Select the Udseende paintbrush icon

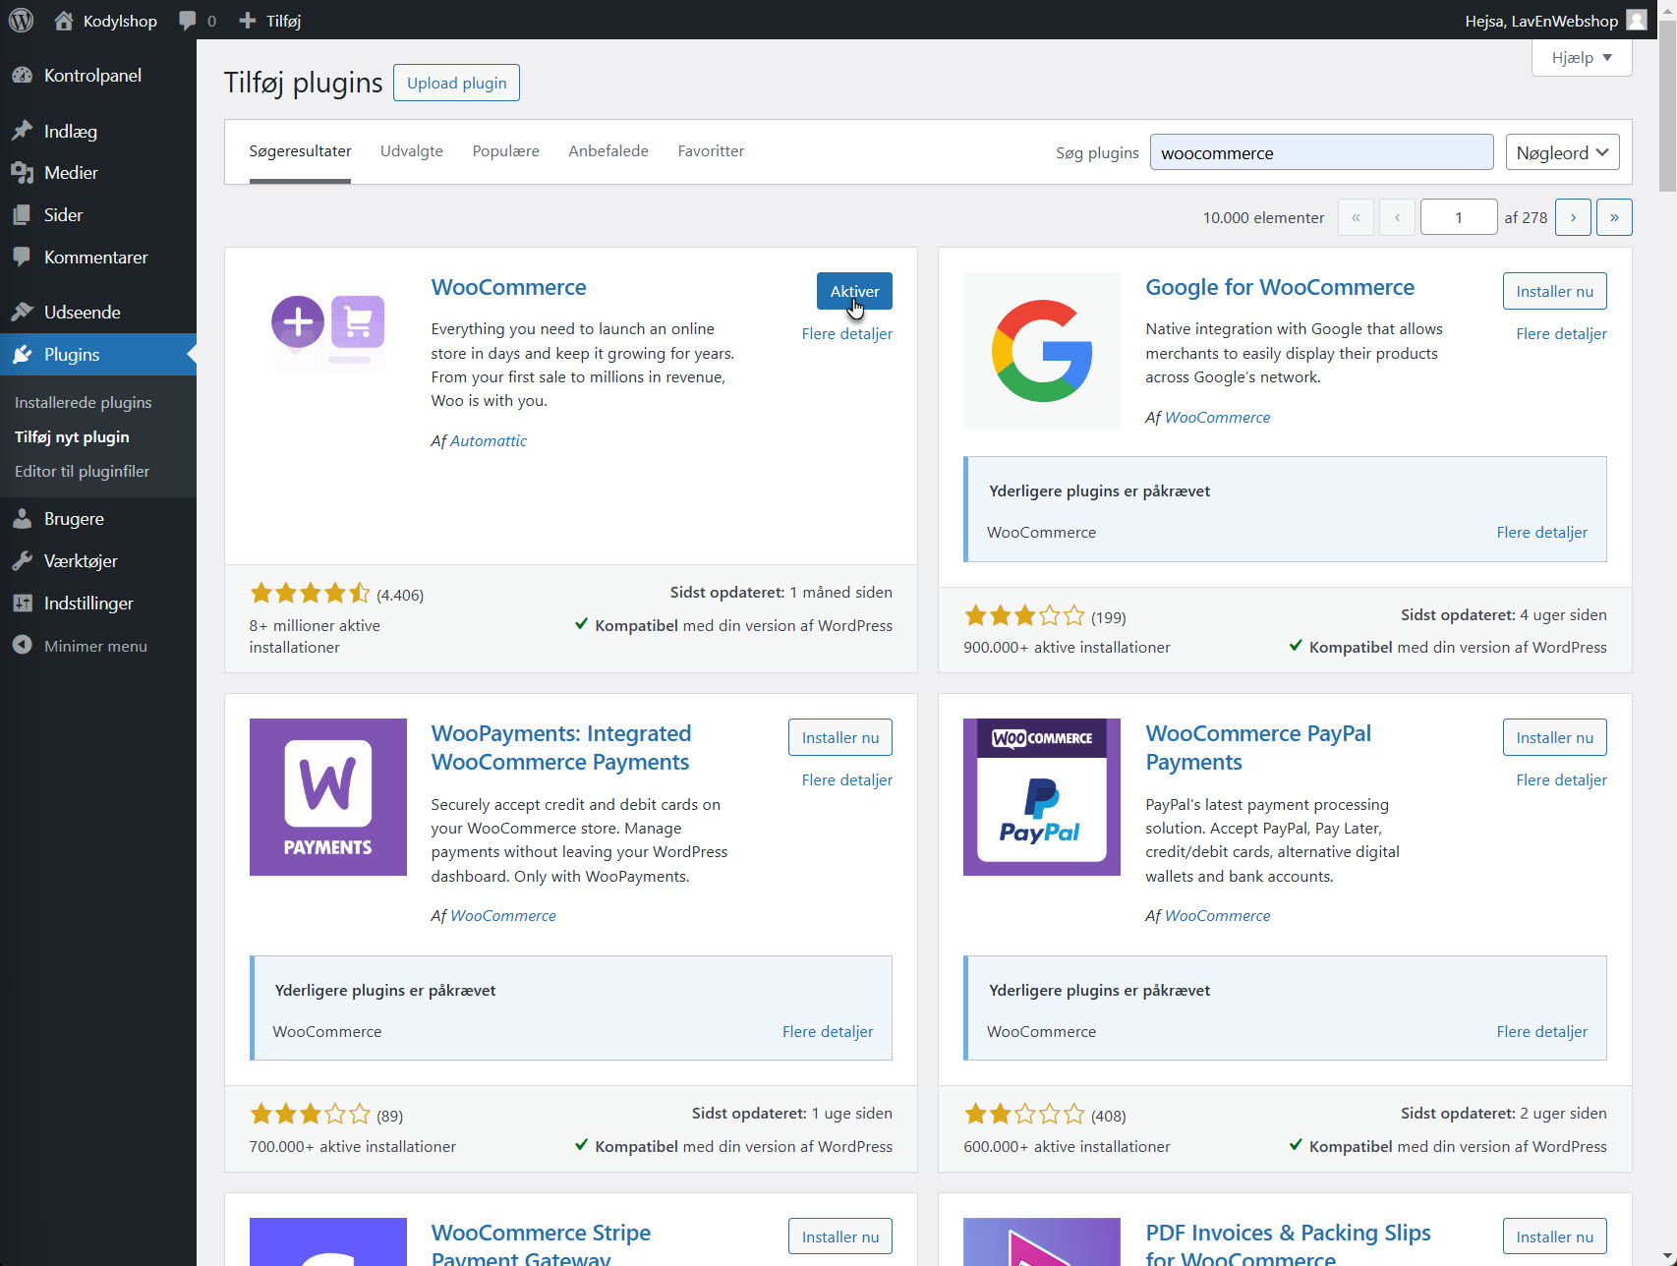pos(24,312)
